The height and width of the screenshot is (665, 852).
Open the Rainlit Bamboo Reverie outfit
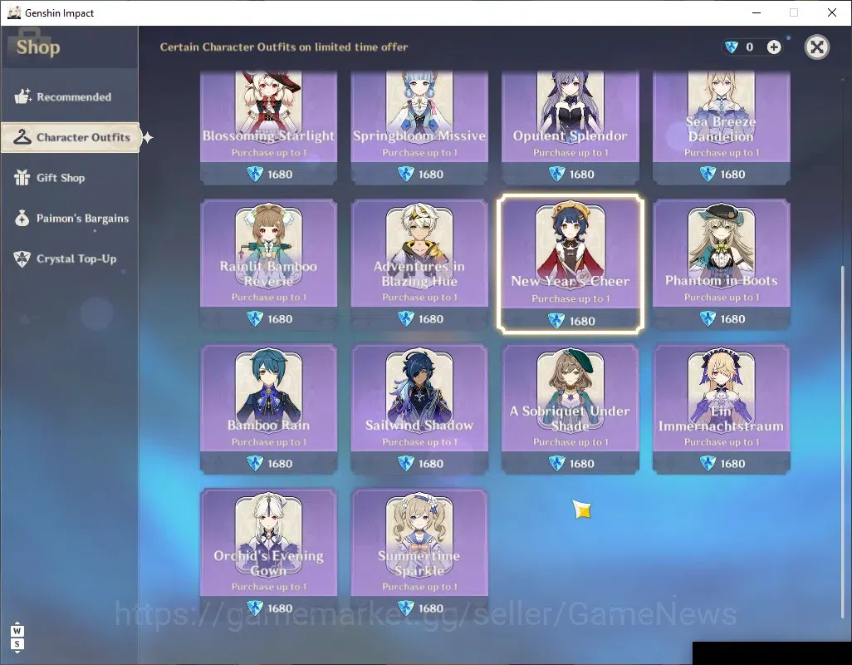tap(268, 264)
